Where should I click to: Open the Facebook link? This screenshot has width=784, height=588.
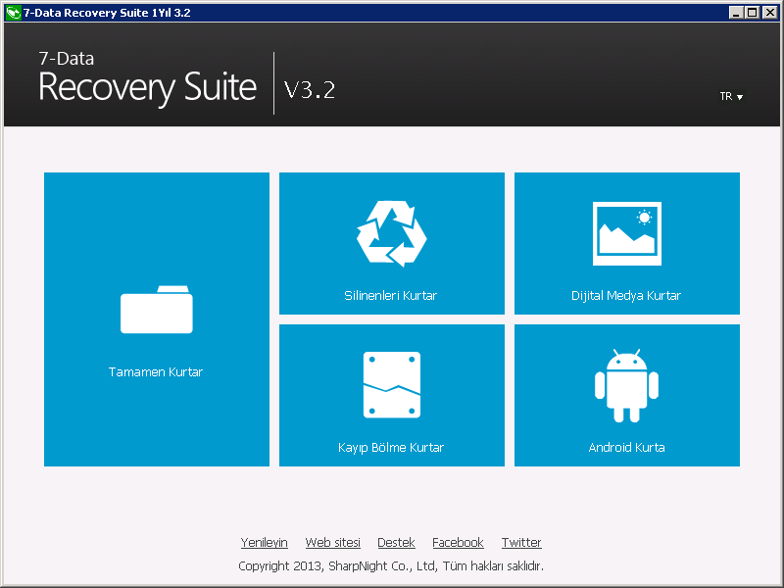click(458, 543)
